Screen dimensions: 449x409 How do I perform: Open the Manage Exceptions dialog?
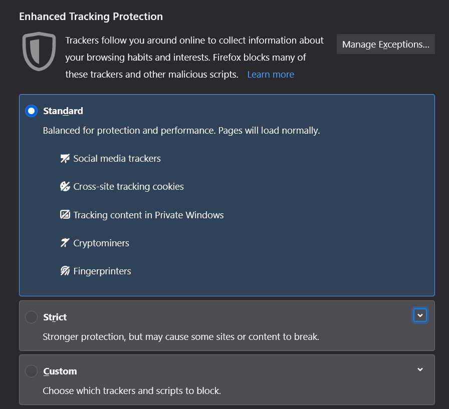click(x=385, y=45)
